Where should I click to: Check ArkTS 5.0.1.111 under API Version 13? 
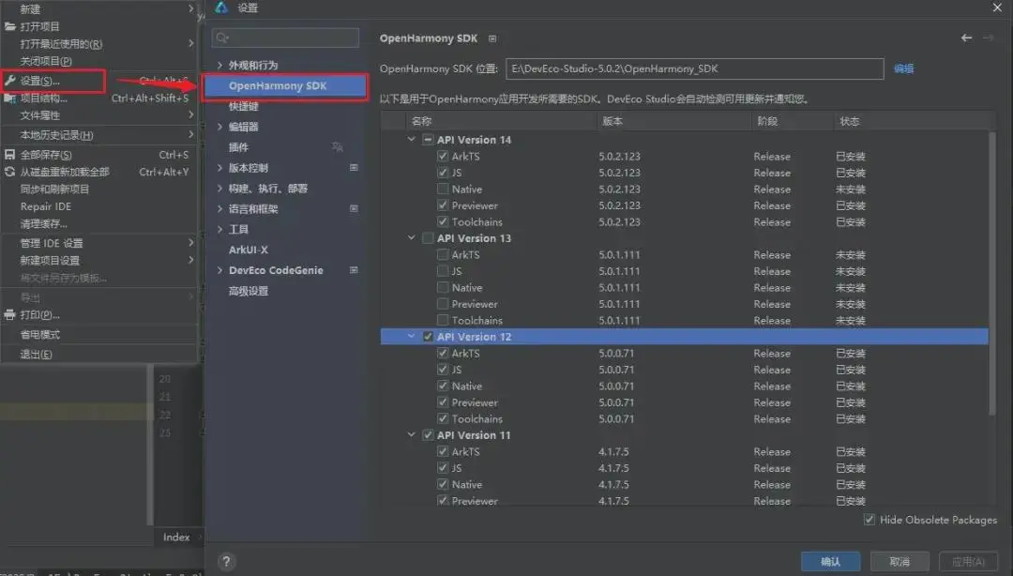(443, 255)
